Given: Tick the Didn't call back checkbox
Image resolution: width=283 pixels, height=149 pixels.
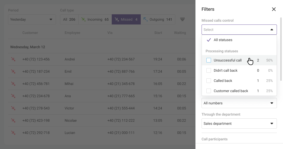Looking at the screenshot, I should 209,70.
